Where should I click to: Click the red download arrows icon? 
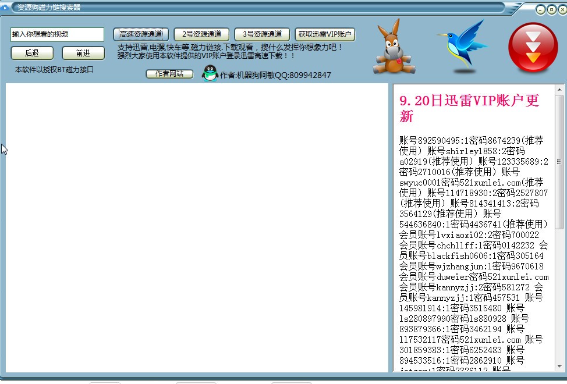(533, 47)
